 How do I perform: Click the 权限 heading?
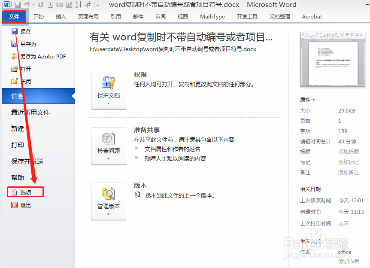coord(140,75)
